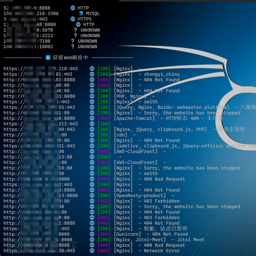Click the globe icon next to HTTPS label
The image size is (256, 256).
[73, 19]
